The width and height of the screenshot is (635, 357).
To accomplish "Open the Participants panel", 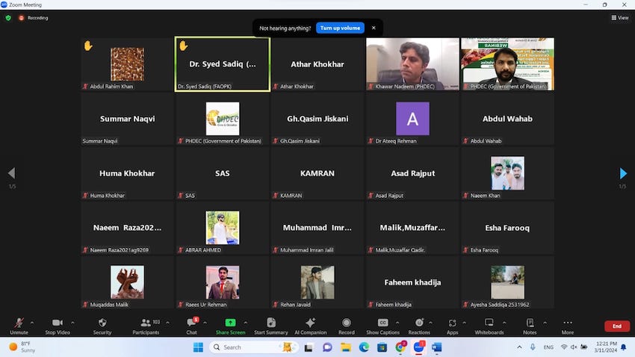I will [146, 325].
